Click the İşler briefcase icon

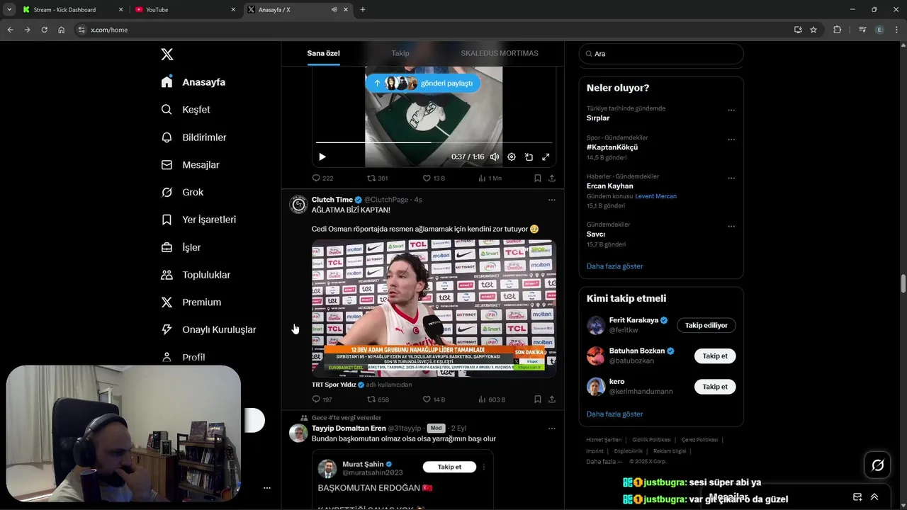pos(167,247)
